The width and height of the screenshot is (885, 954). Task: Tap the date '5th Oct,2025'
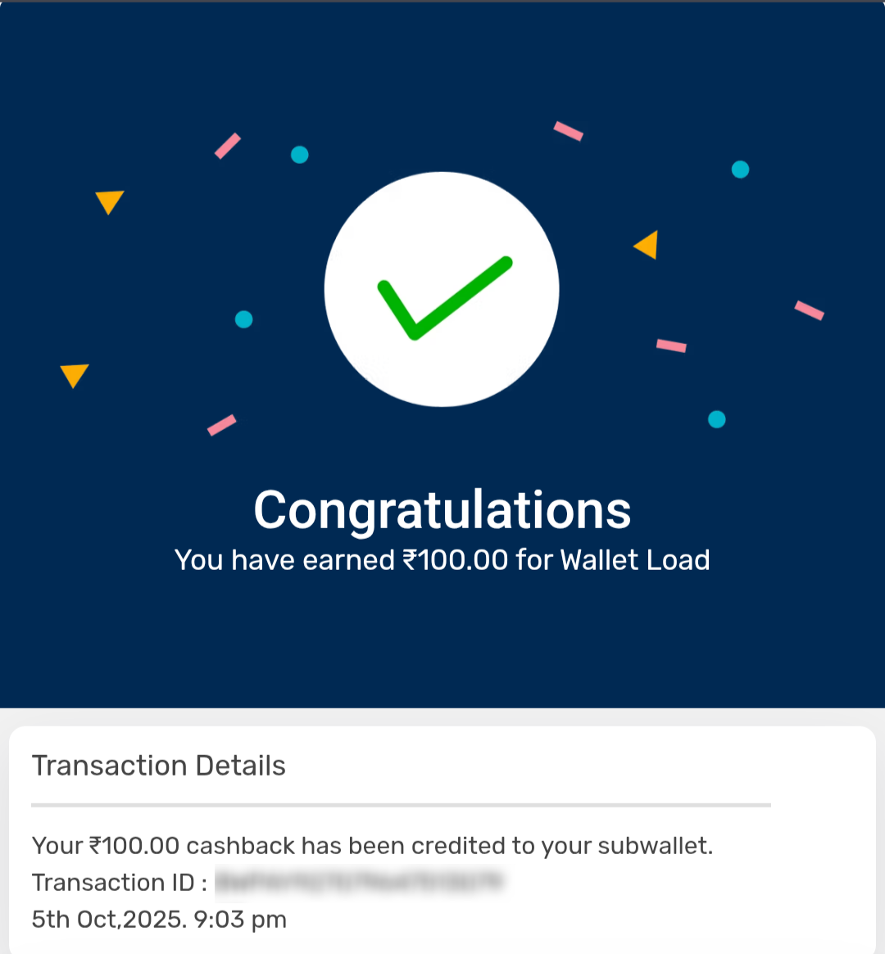point(108,920)
